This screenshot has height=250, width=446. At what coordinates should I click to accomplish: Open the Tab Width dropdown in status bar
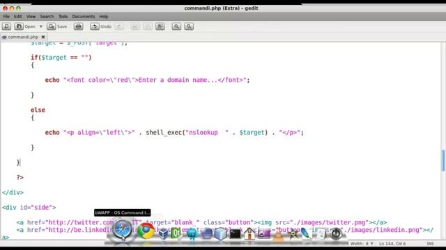(x=362, y=244)
